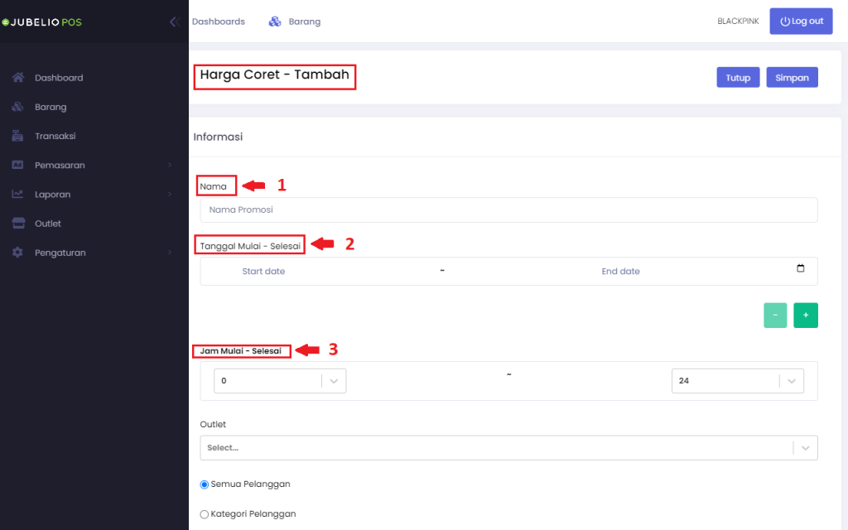Click the Outlet store icon
This screenshot has width=848, height=530.
pos(18,224)
